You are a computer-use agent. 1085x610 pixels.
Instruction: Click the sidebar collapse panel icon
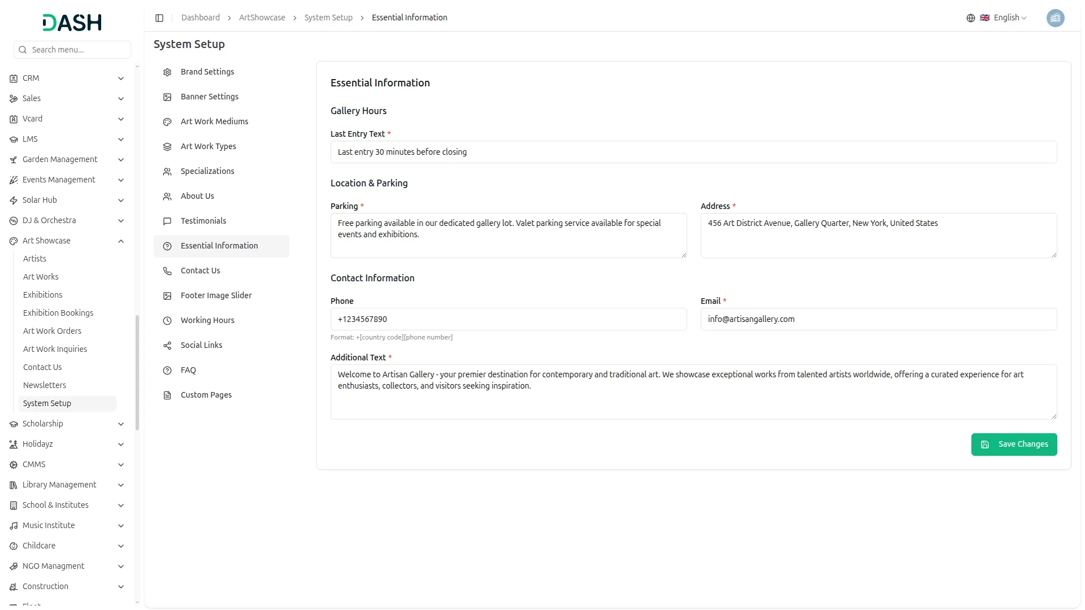tap(159, 18)
